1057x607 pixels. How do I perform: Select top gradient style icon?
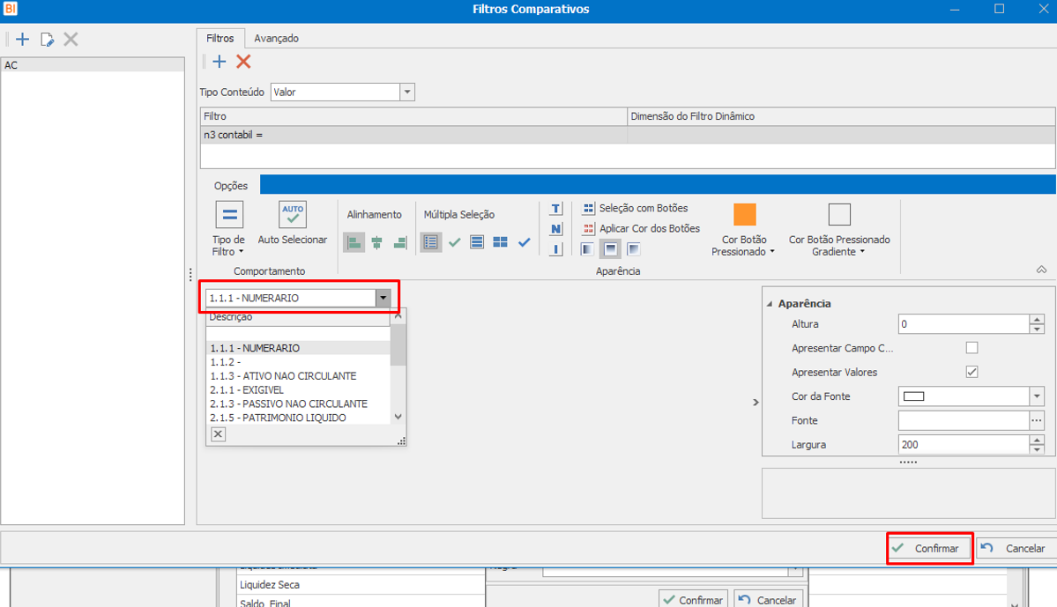(610, 249)
